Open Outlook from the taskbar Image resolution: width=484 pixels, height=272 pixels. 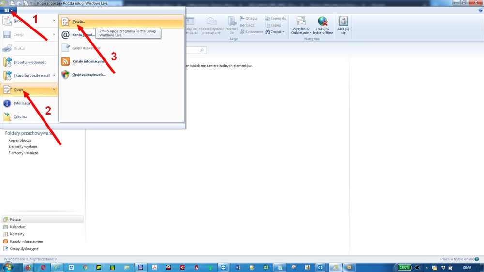(320, 267)
